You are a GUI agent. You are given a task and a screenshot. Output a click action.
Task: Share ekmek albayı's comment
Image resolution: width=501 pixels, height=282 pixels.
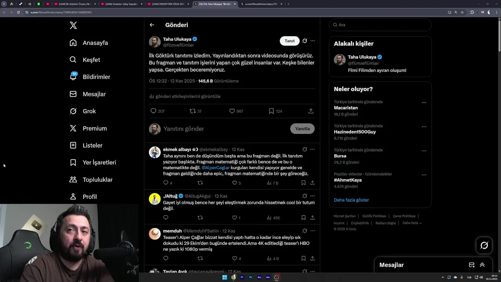(x=312, y=183)
